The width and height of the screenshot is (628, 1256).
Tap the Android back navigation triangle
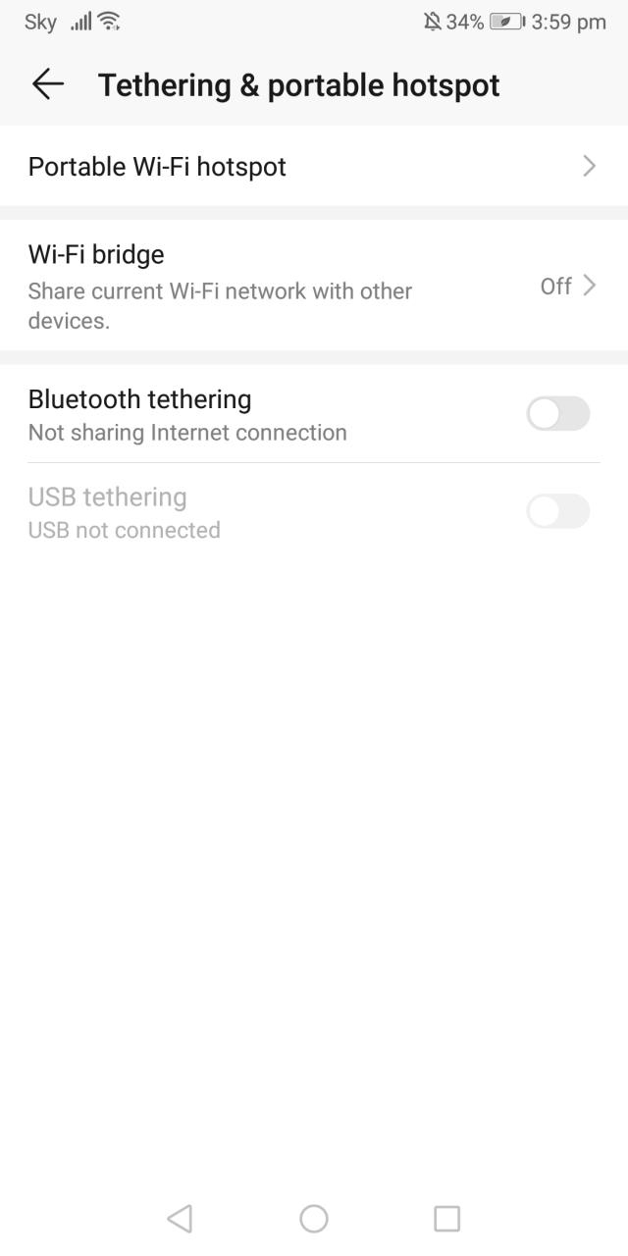[x=180, y=1219]
